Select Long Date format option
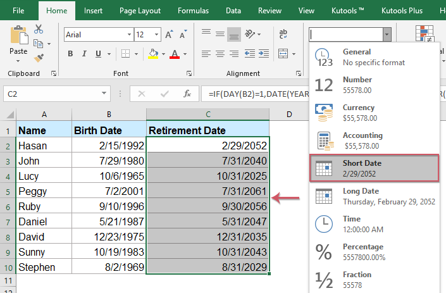Image resolution: width=446 pixels, height=293 pixels. tap(374, 196)
